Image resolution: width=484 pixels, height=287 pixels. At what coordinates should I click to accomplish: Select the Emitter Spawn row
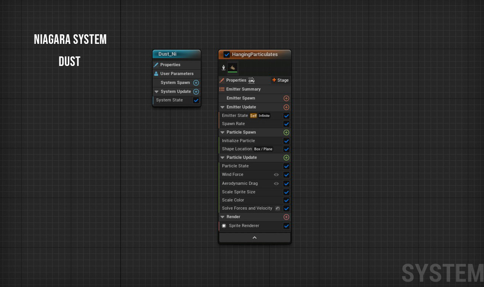click(255, 98)
